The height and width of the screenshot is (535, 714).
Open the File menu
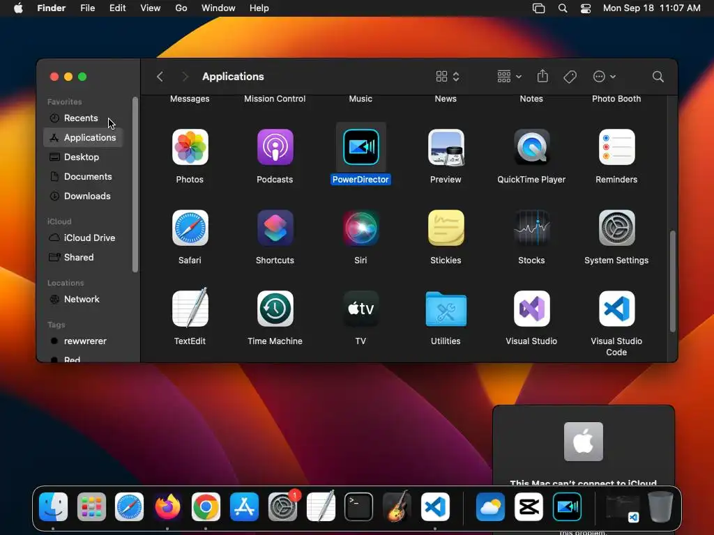[87, 8]
